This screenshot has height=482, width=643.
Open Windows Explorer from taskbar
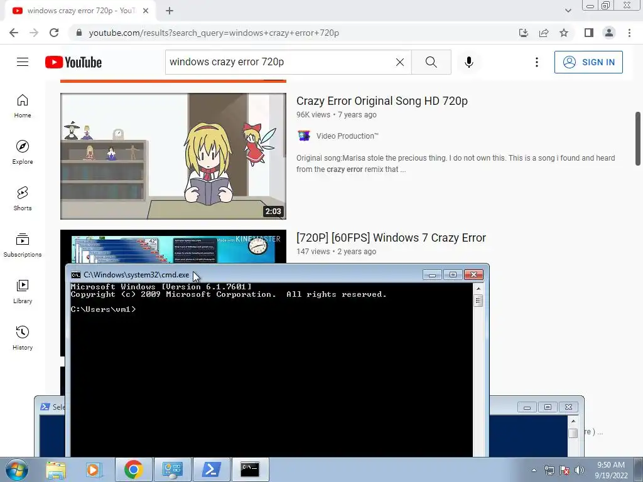tap(56, 469)
